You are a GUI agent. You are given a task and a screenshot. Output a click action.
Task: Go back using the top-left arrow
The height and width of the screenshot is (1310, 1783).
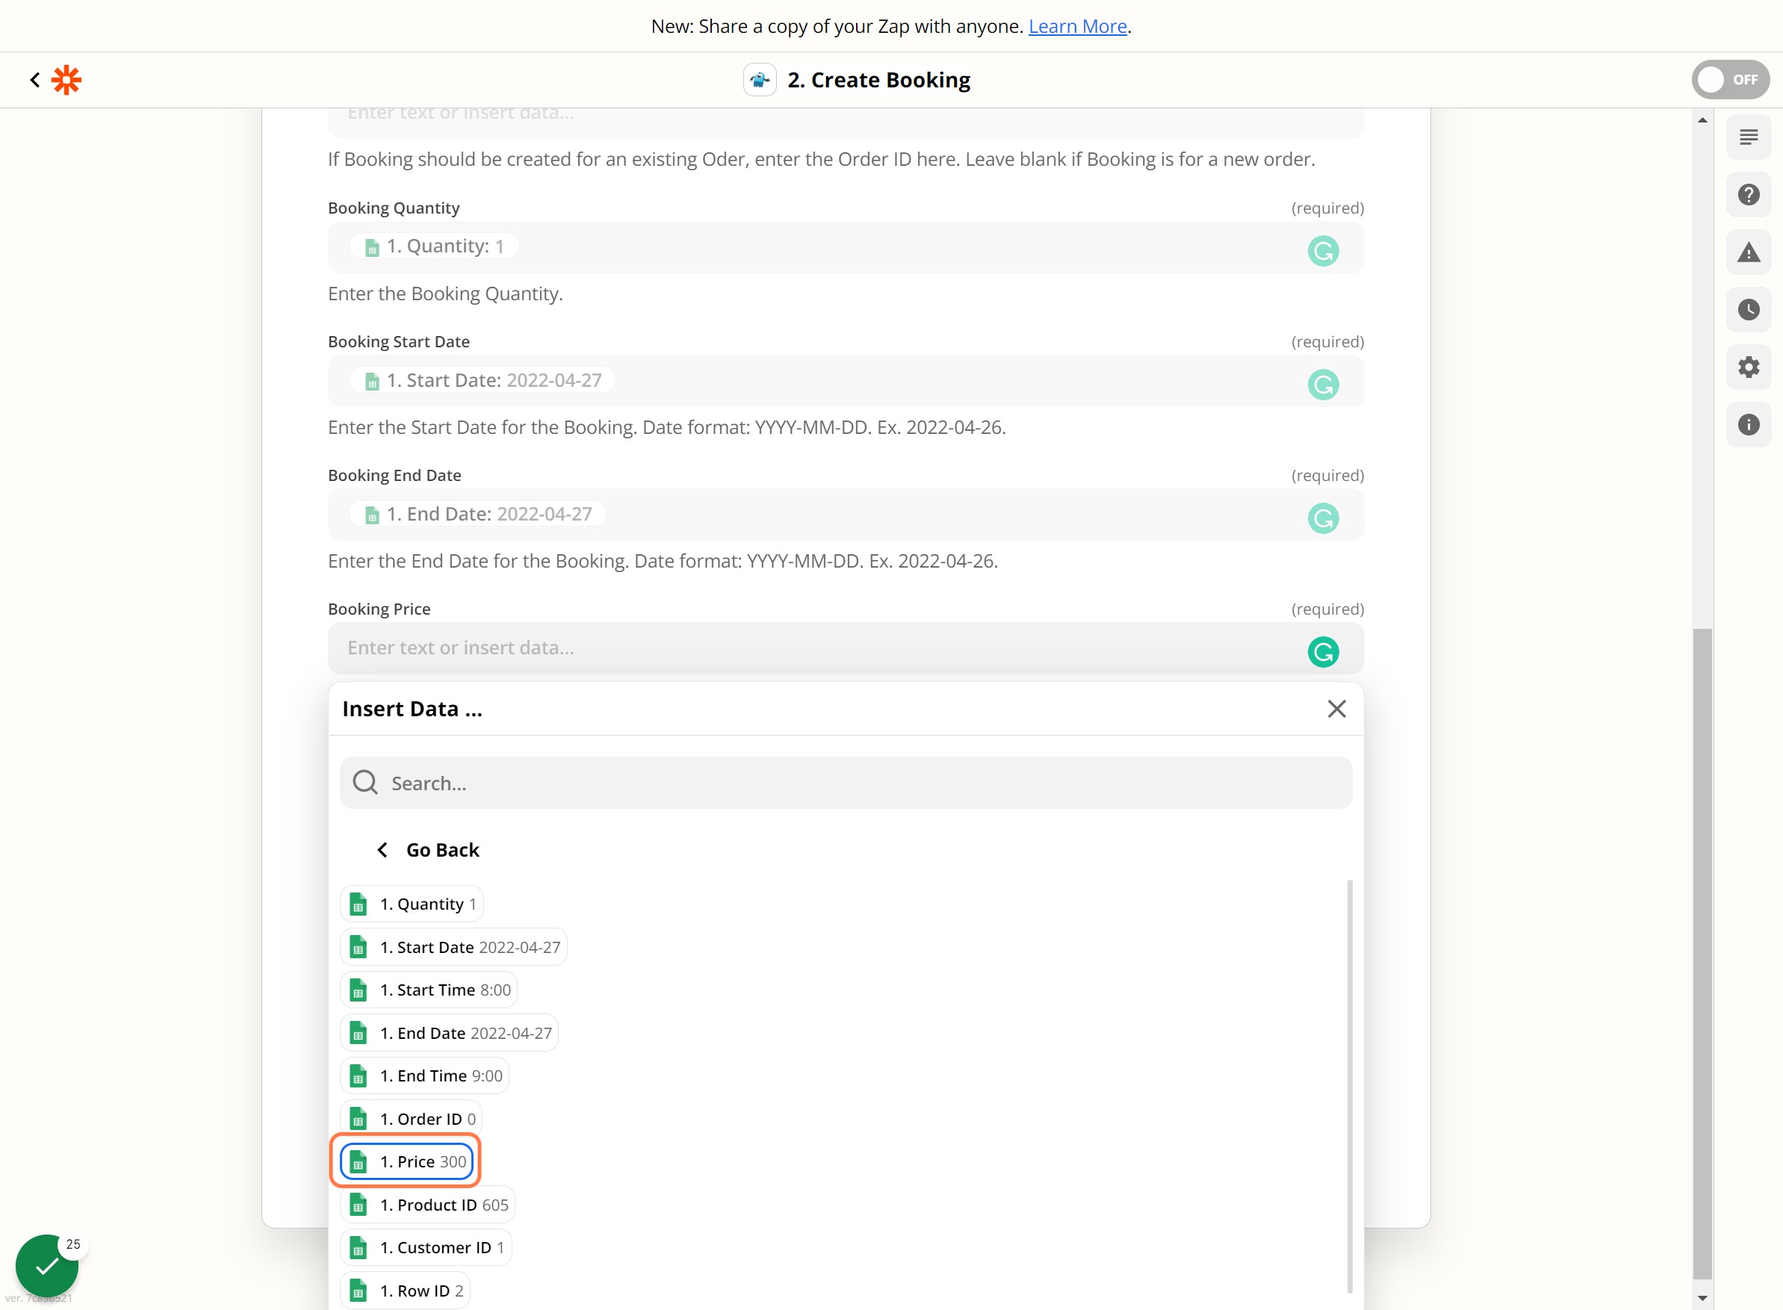coord(35,79)
